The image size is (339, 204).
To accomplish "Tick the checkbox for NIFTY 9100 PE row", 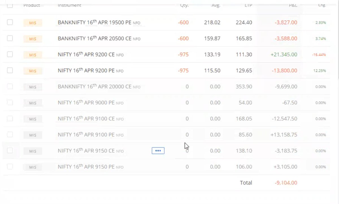I will 10,134.
